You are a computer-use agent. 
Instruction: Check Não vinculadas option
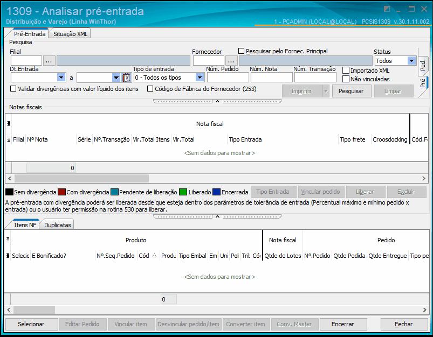click(346, 79)
